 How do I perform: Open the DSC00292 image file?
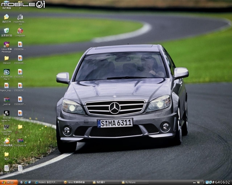click(20, 87)
